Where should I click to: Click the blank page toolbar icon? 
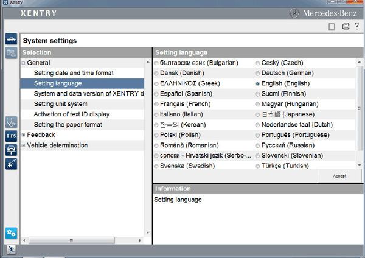pyautogui.click(x=332, y=27)
